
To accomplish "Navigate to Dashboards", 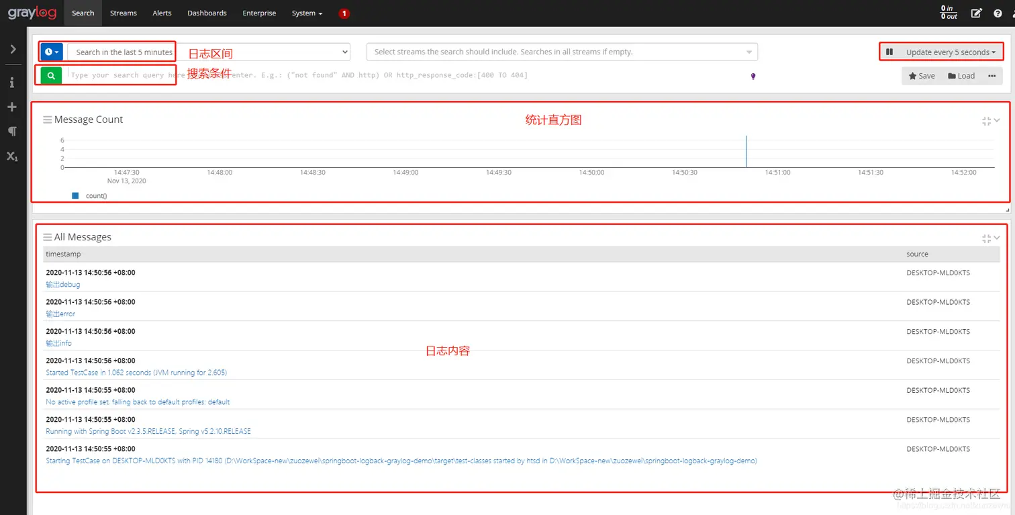I will coord(207,13).
